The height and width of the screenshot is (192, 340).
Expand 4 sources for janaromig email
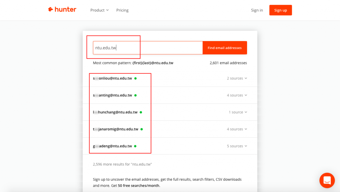coord(237,129)
